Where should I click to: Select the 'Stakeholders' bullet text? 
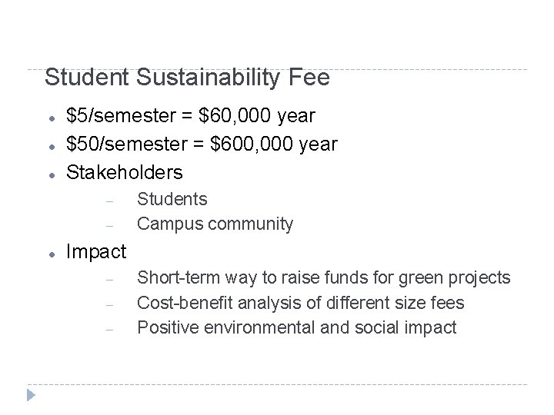(126, 171)
